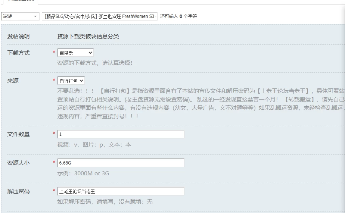Open the 端游 category dropdown
Viewport: 345px width, 213px height.
[20, 16]
